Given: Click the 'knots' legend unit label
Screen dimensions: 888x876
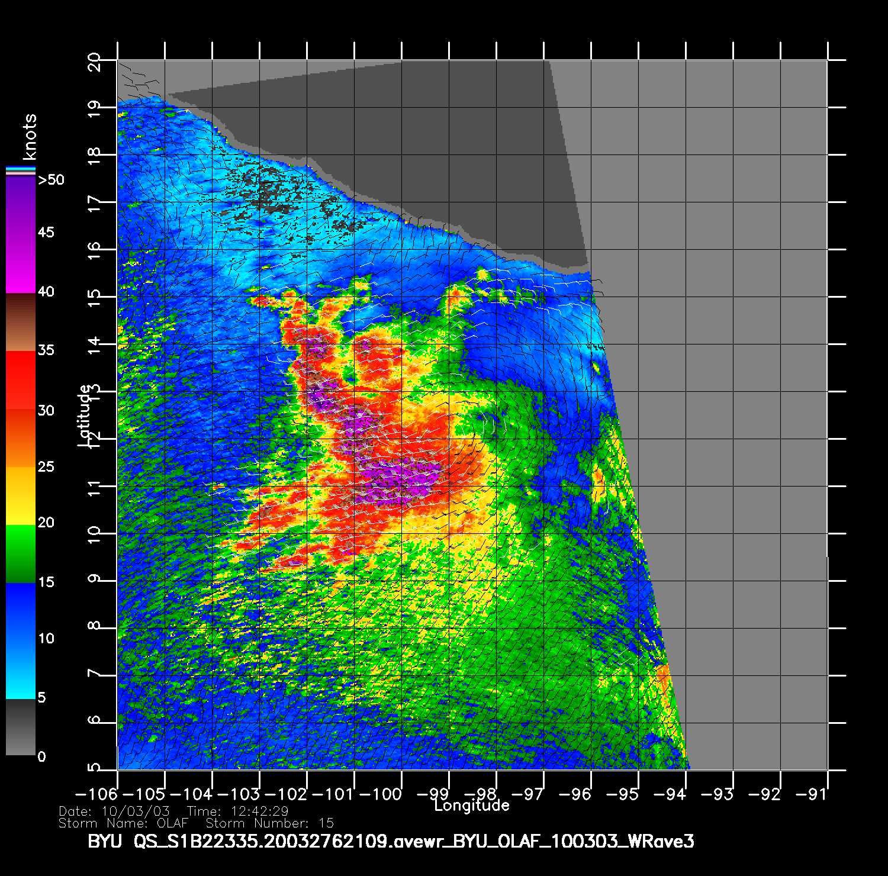Looking at the screenshot, I should (x=30, y=137).
